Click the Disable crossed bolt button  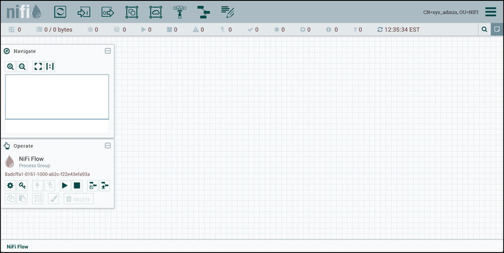tap(49, 185)
